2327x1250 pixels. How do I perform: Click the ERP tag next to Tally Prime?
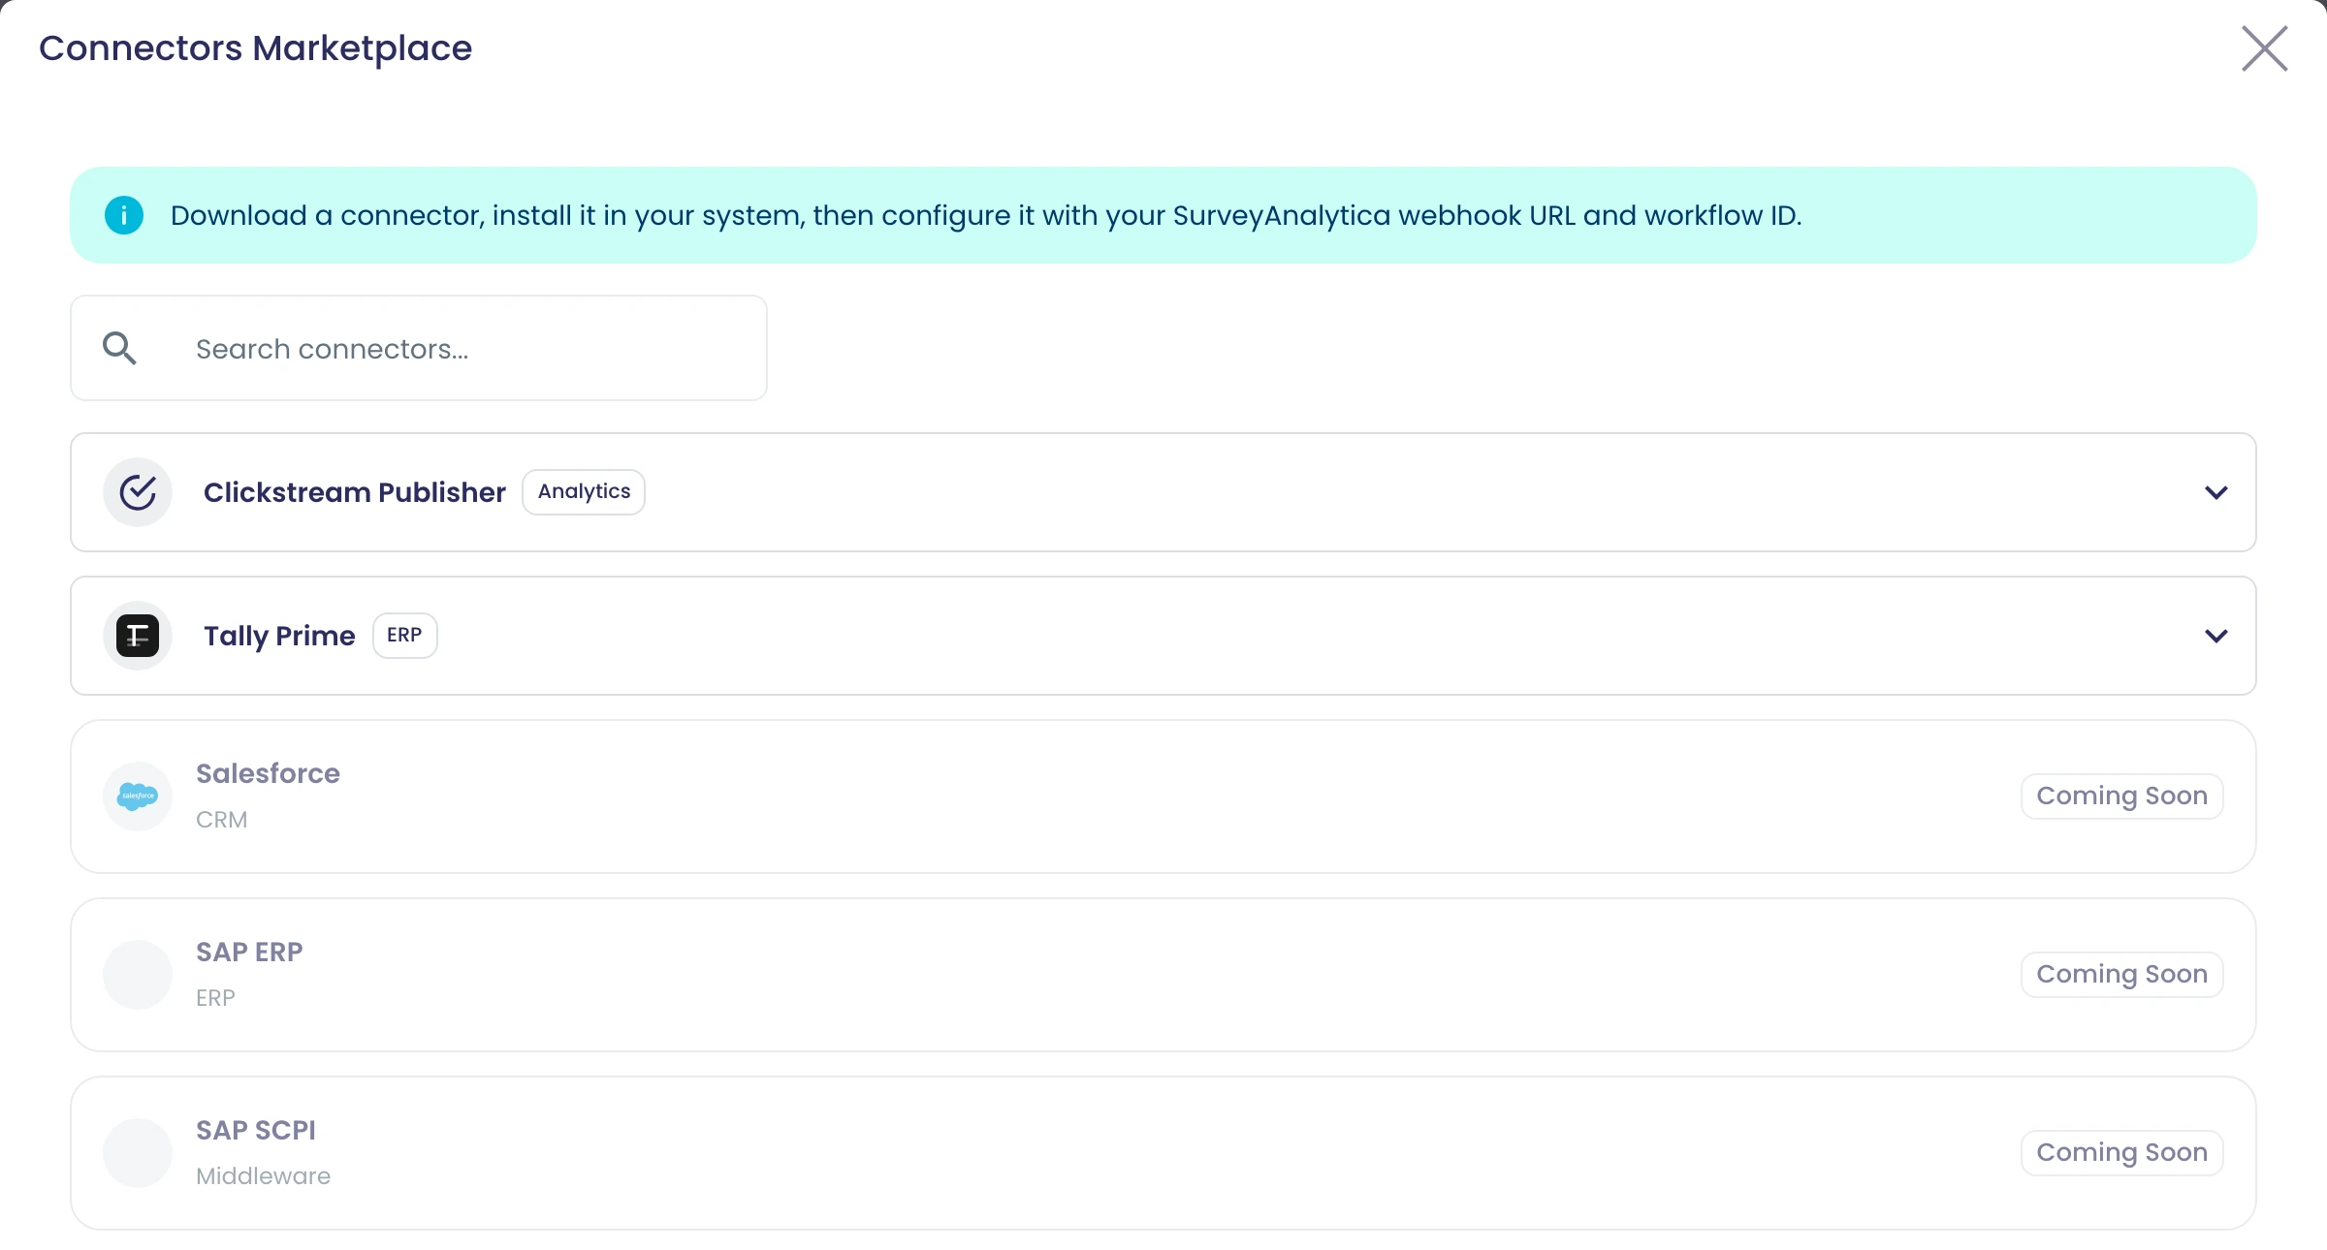click(404, 636)
